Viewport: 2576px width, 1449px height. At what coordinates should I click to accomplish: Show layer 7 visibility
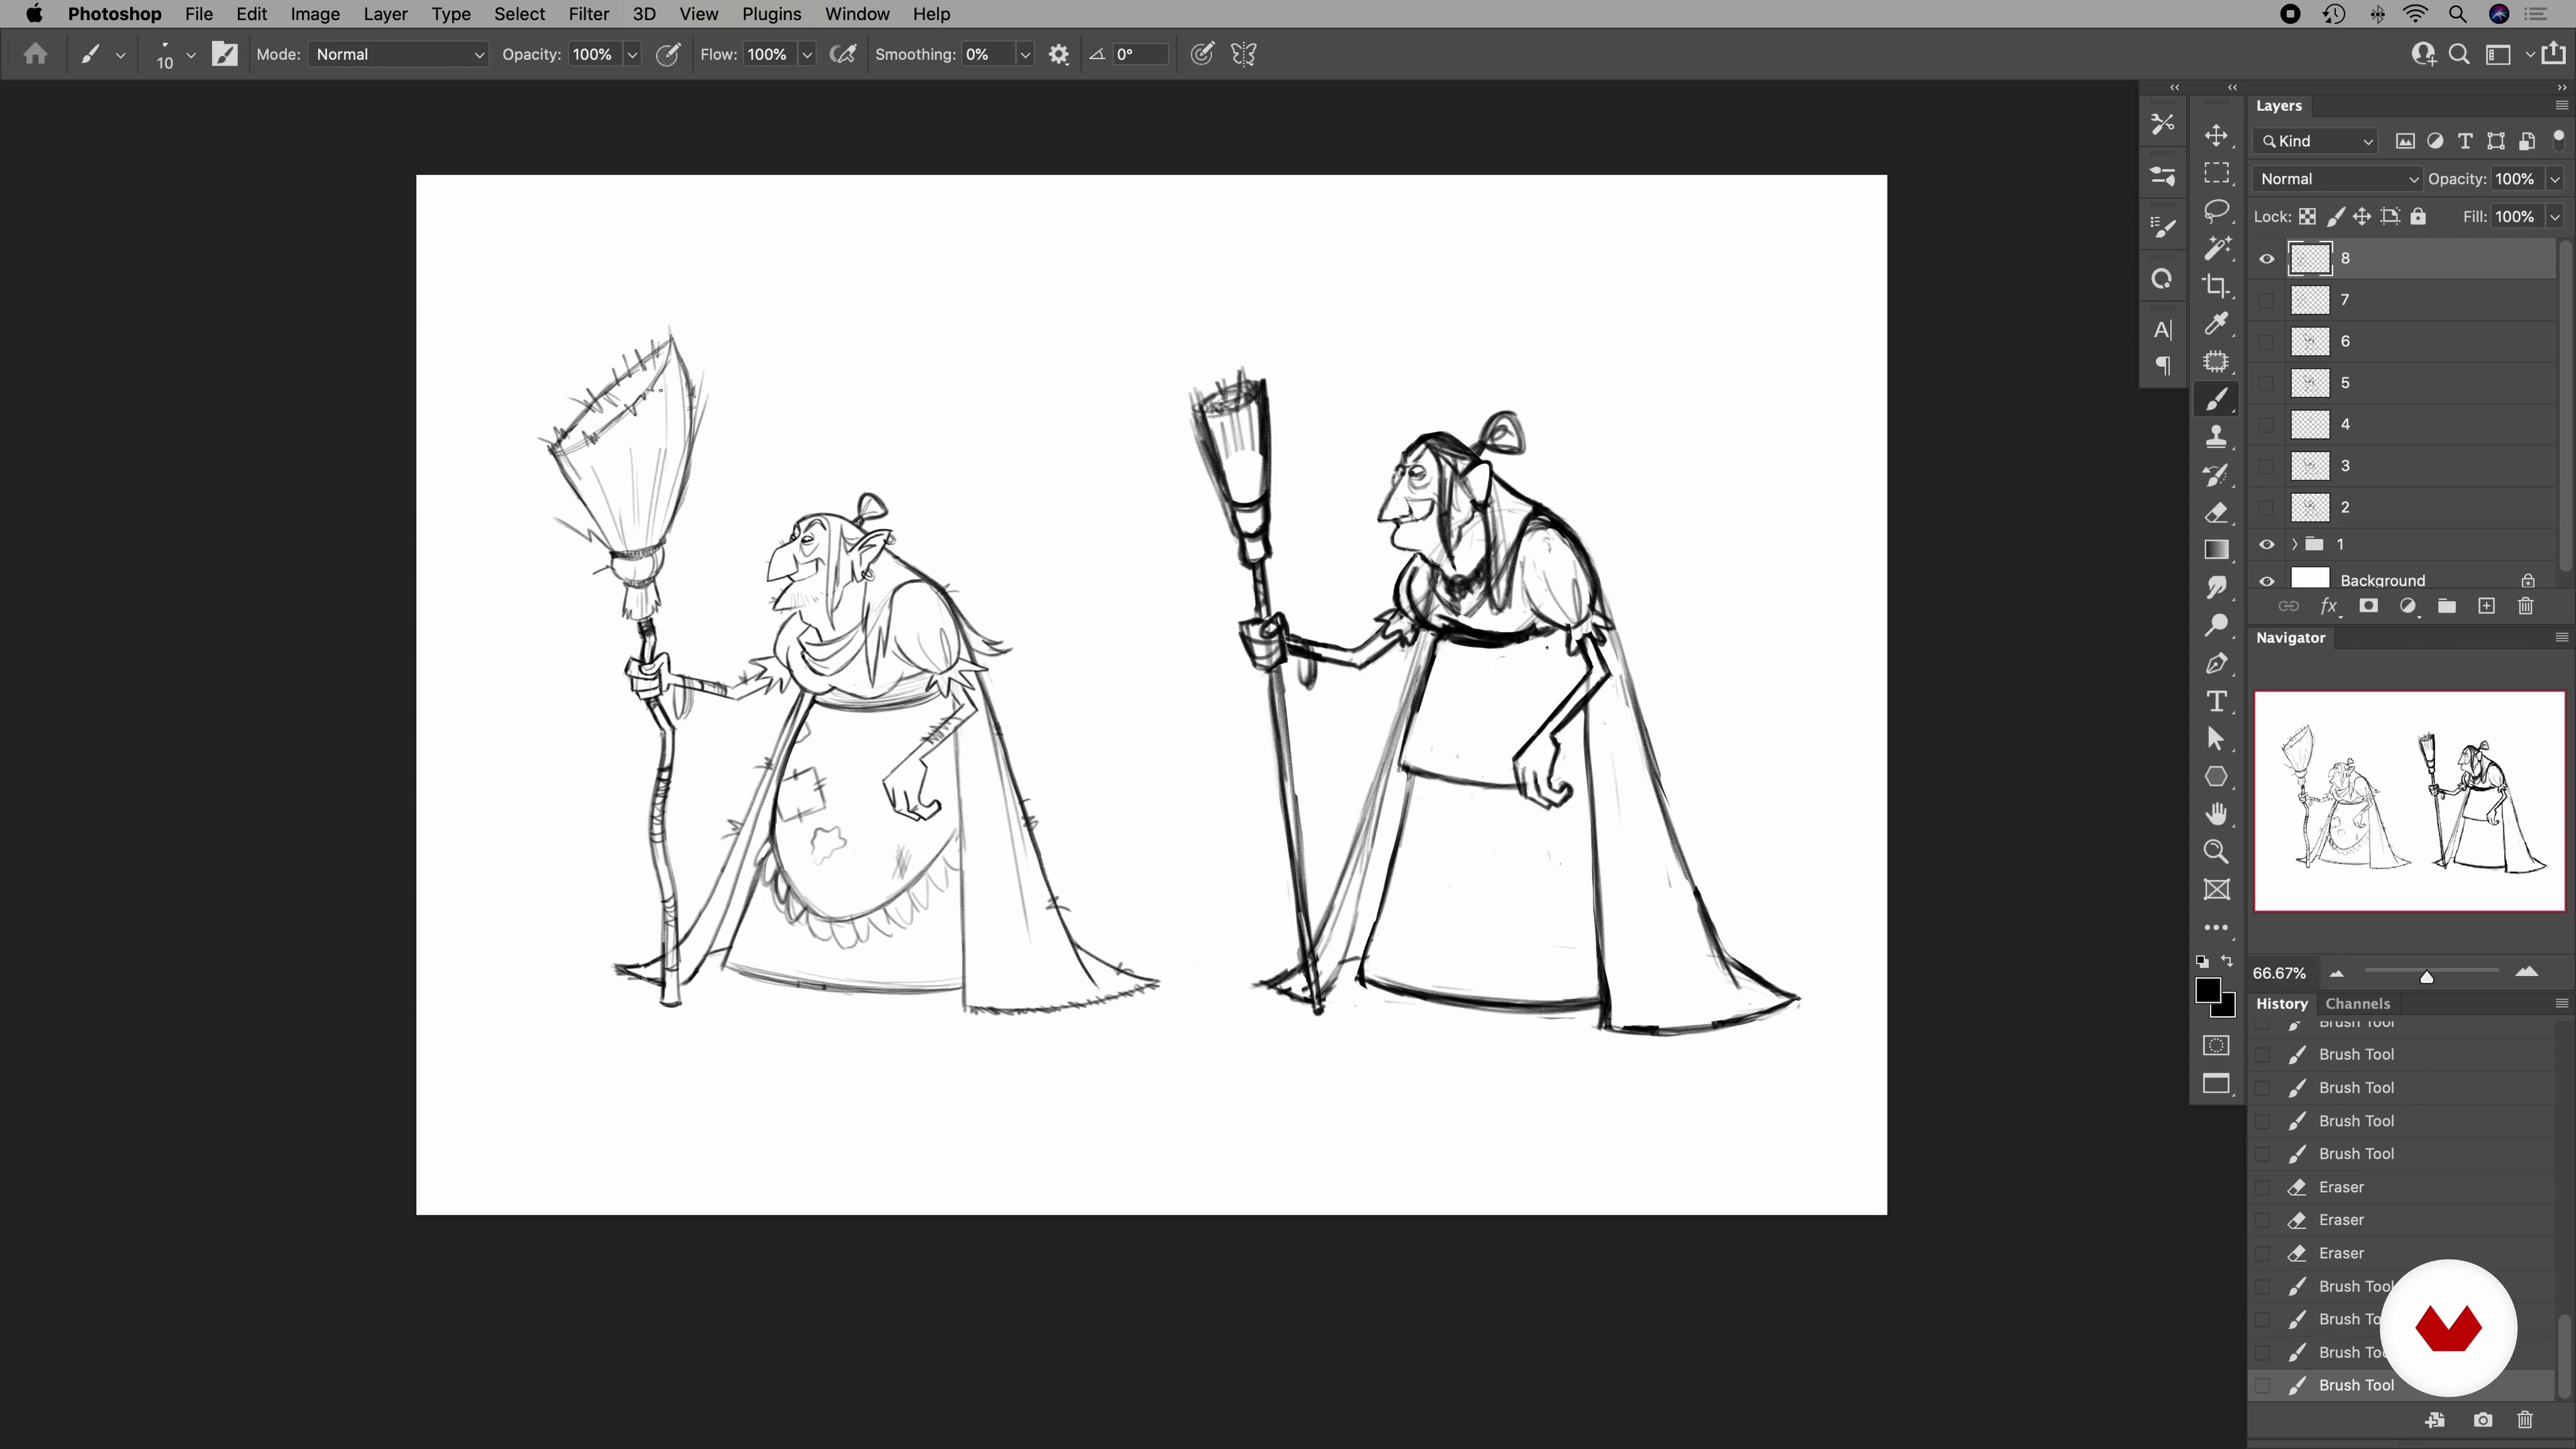click(2266, 300)
